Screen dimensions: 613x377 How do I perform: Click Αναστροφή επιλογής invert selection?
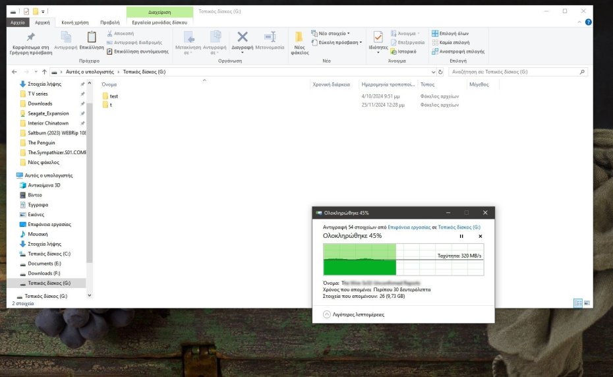458,51
